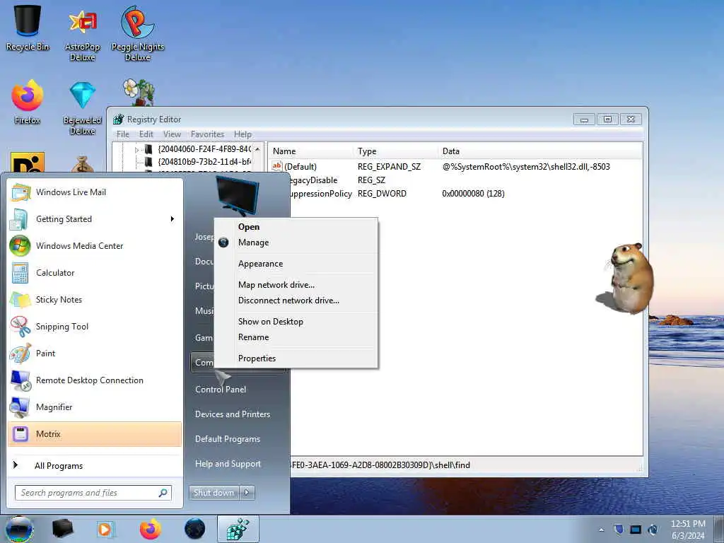Screen dimensions: 724x543
Task: Open the Shut down options arrow
Action: coord(247,493)
